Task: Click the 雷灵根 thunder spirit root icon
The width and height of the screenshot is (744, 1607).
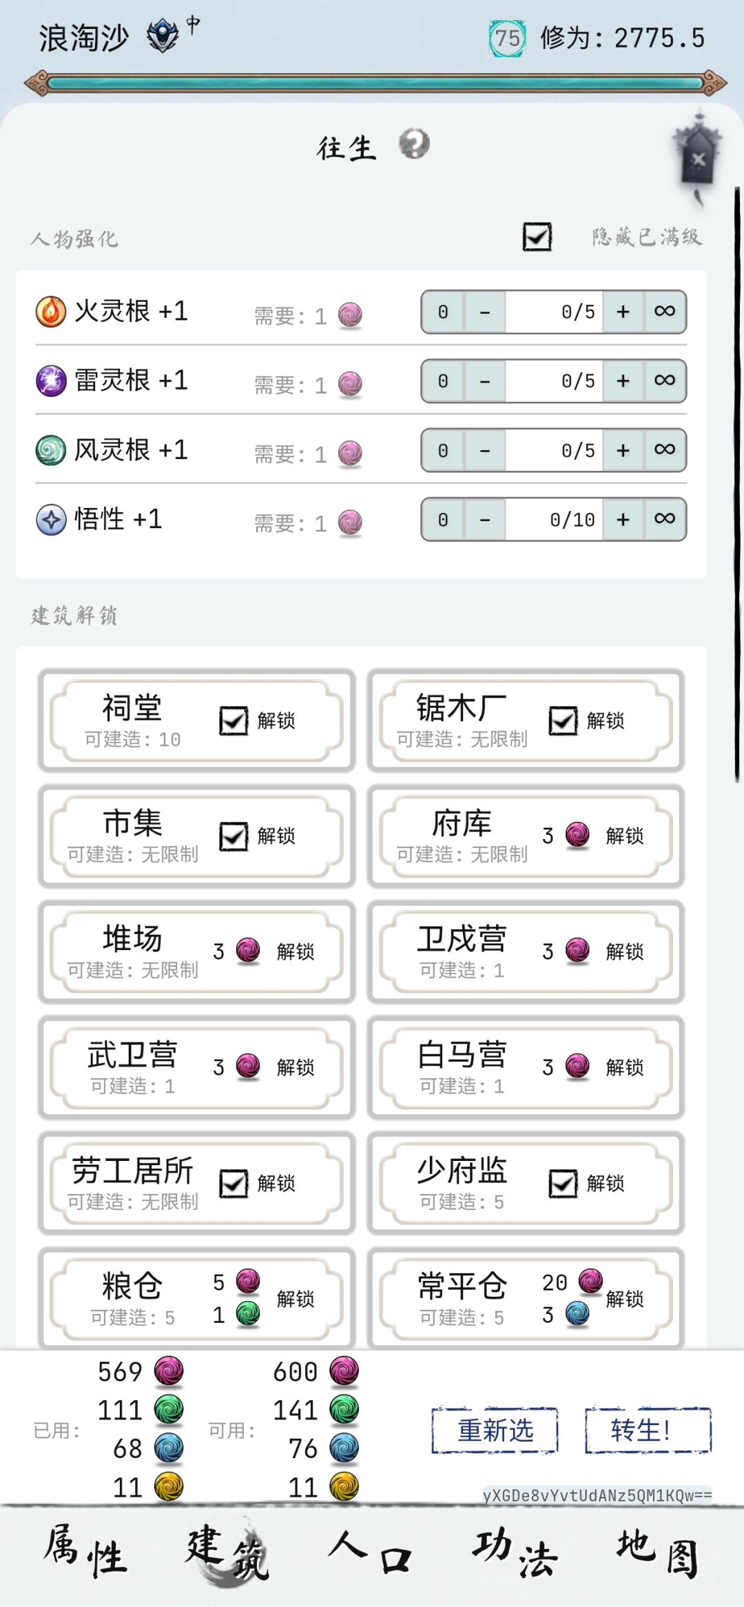Action: point(51,381)
